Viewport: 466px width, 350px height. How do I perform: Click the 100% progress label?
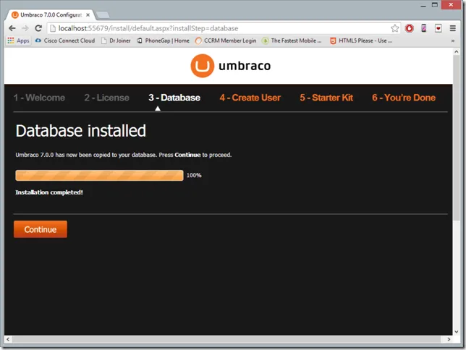click(x=194, y=175)
